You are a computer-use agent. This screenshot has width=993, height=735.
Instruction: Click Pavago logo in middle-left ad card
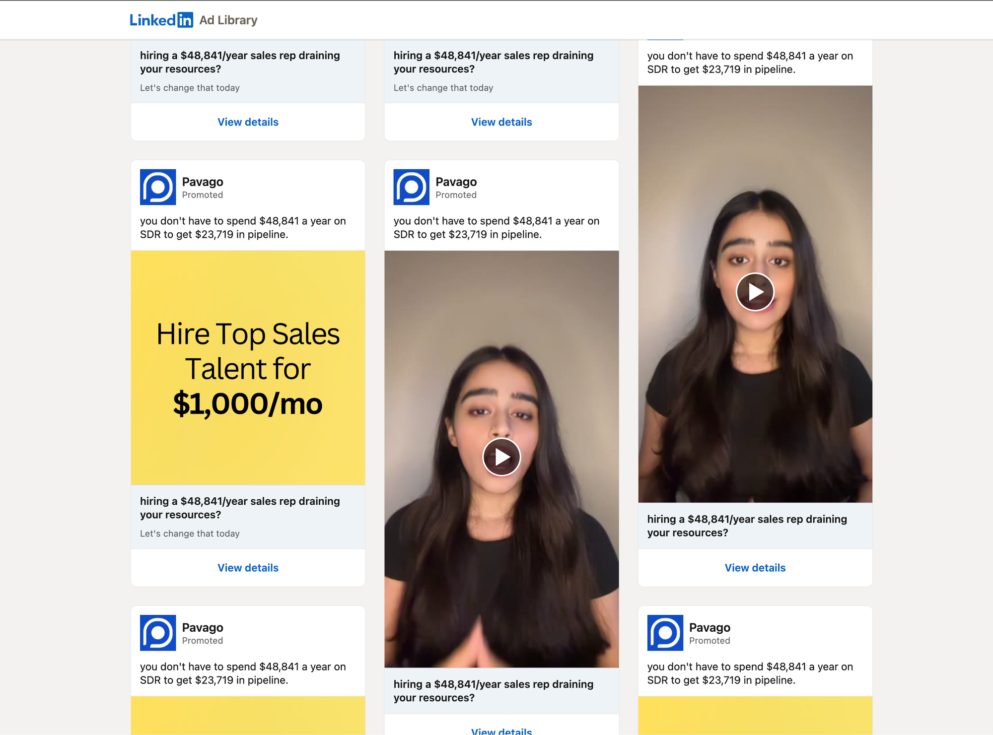coord(158,187)
